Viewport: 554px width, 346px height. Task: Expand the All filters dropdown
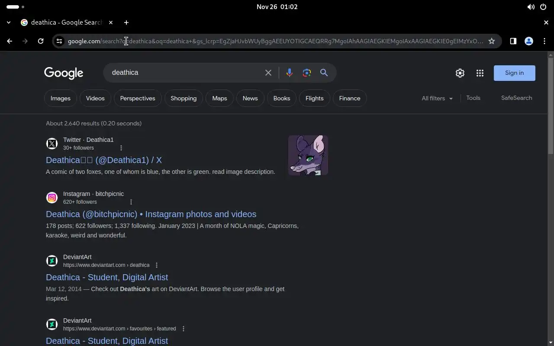437,98
